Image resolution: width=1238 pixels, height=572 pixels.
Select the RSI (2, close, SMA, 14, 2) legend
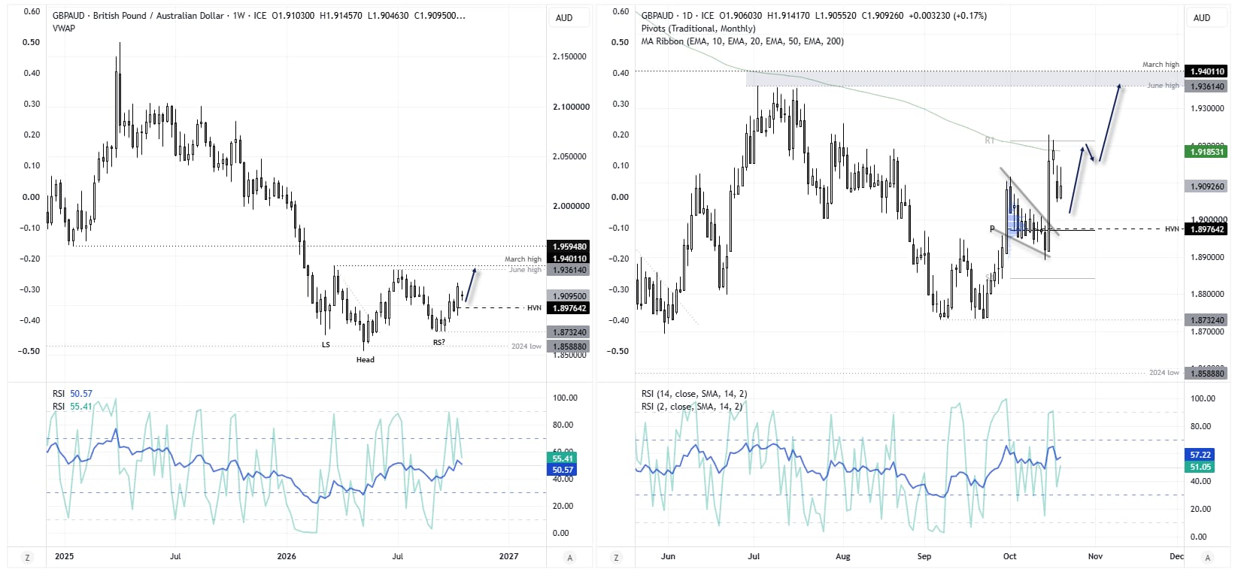coord(692,407)
